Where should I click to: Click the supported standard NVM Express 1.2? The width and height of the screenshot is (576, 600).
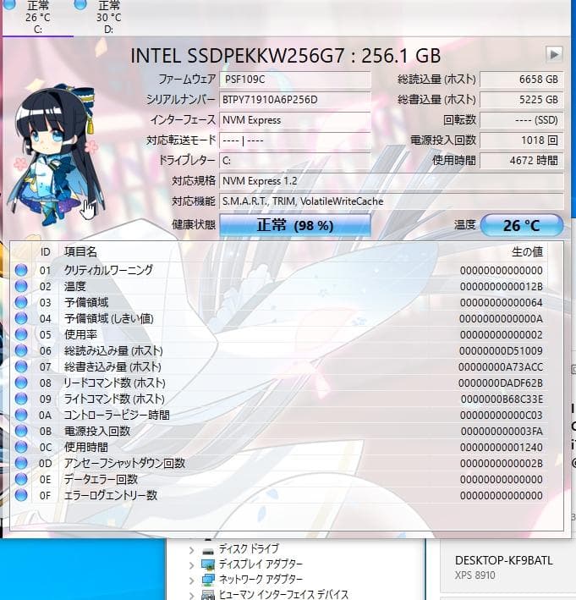point(392,181)
